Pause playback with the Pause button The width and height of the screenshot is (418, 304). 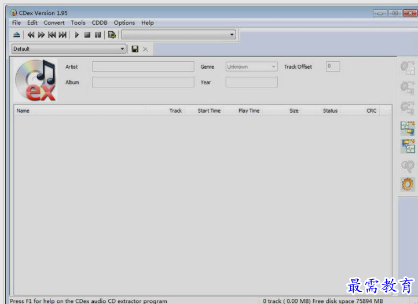pyautogui.click(x=98, y=35)
